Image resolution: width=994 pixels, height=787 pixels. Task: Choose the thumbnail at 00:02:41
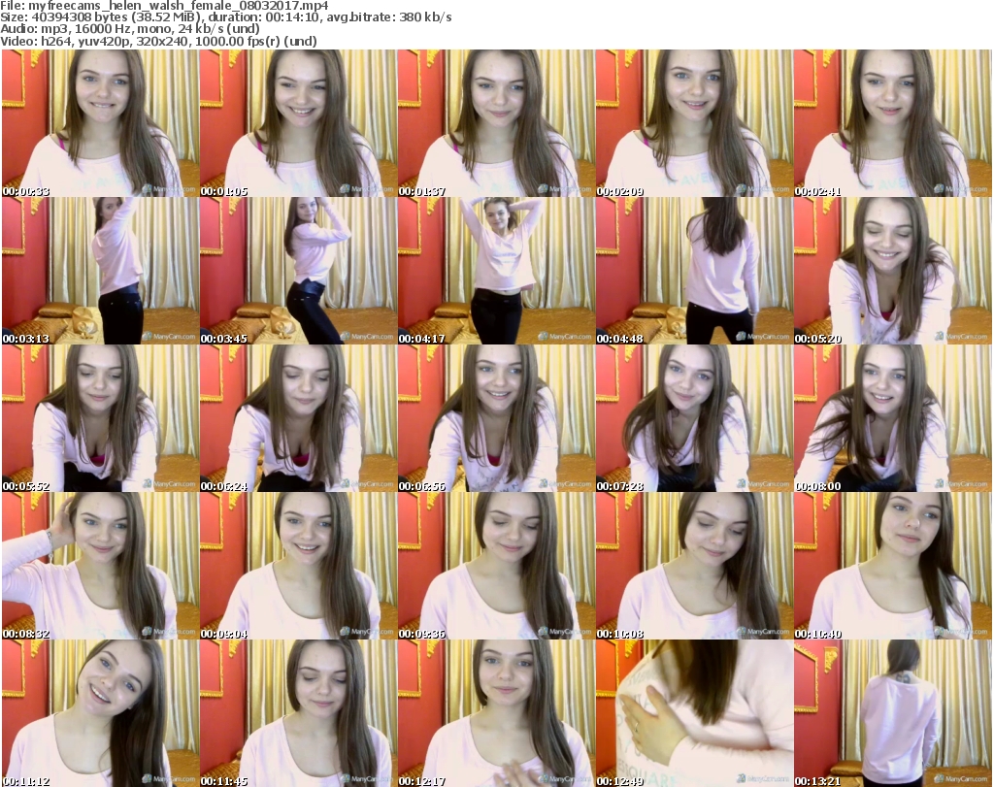pyautogui.click(x=893, y=123)
